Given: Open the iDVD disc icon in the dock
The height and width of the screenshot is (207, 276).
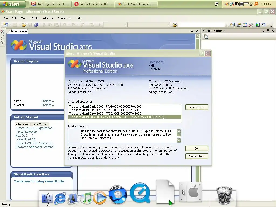Looking at the screenshot, I should tap(118, 195).
